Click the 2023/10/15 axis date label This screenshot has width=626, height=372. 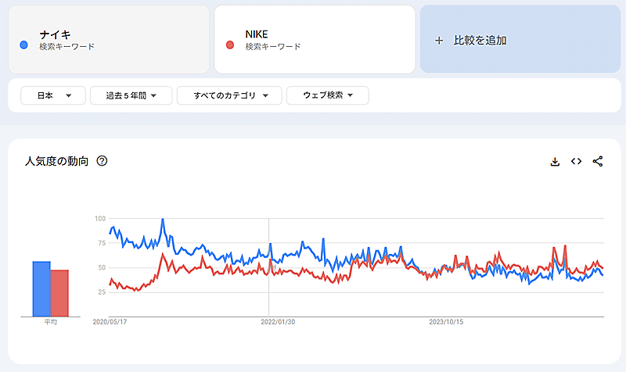[446, 320]
